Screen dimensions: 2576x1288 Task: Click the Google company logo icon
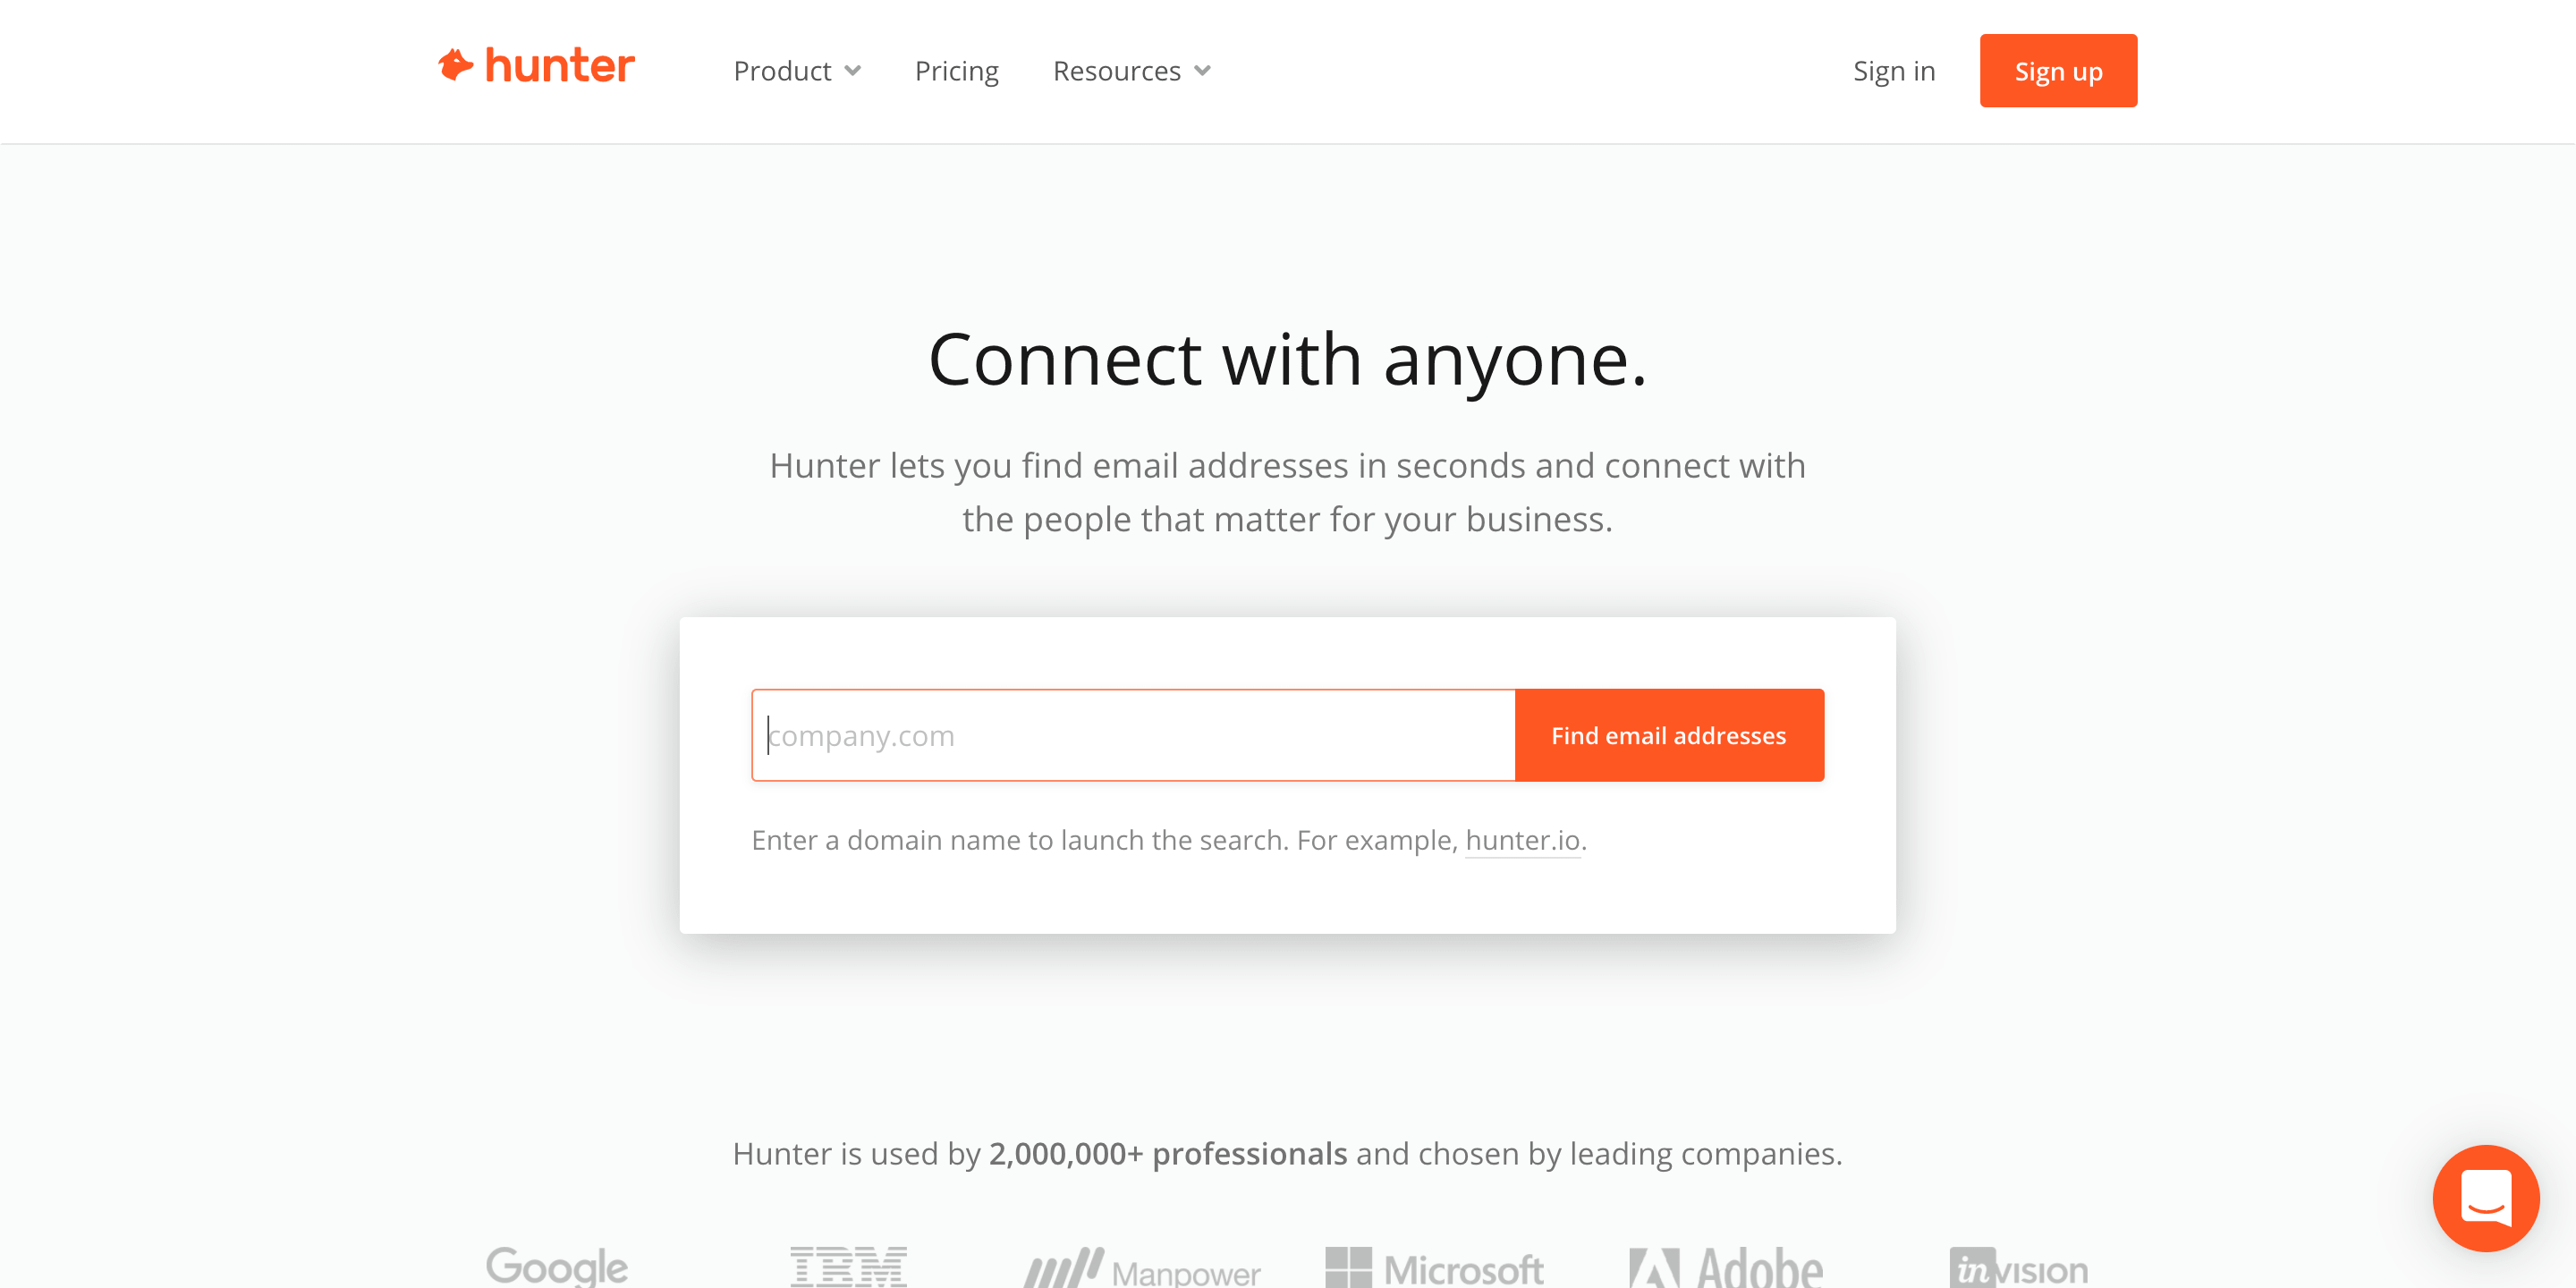tap(557, 1265)
